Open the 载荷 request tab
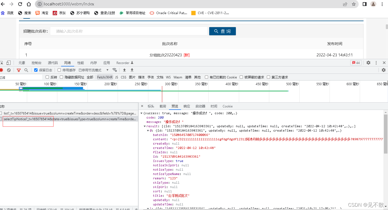This screenshot has height=210, width=388. click(163, 106)
